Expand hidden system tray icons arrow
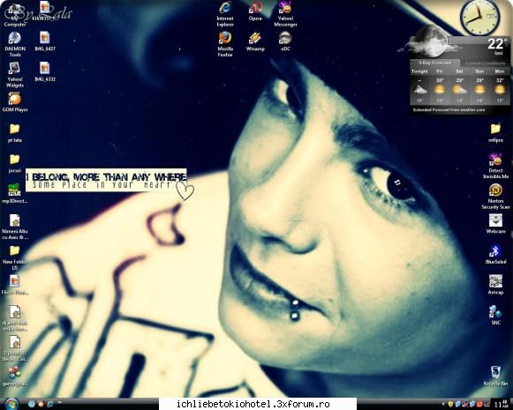 tap(443, 404)
